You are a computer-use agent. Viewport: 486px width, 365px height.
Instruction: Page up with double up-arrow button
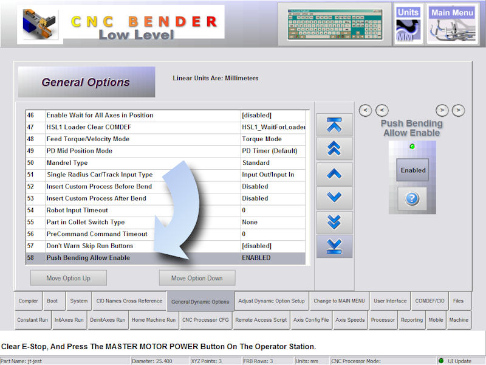pos(334,149)
